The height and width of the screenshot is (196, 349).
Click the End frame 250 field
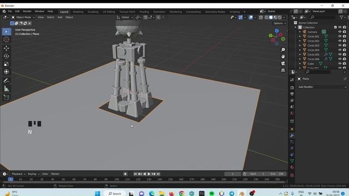click(277, 174)
